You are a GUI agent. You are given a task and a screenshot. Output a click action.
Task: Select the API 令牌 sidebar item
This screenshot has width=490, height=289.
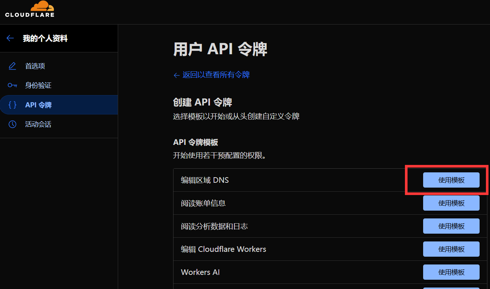[38, 105]
